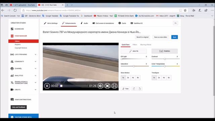Open the Audio tab
Screen dimensions: 215x121
[84, 23]
